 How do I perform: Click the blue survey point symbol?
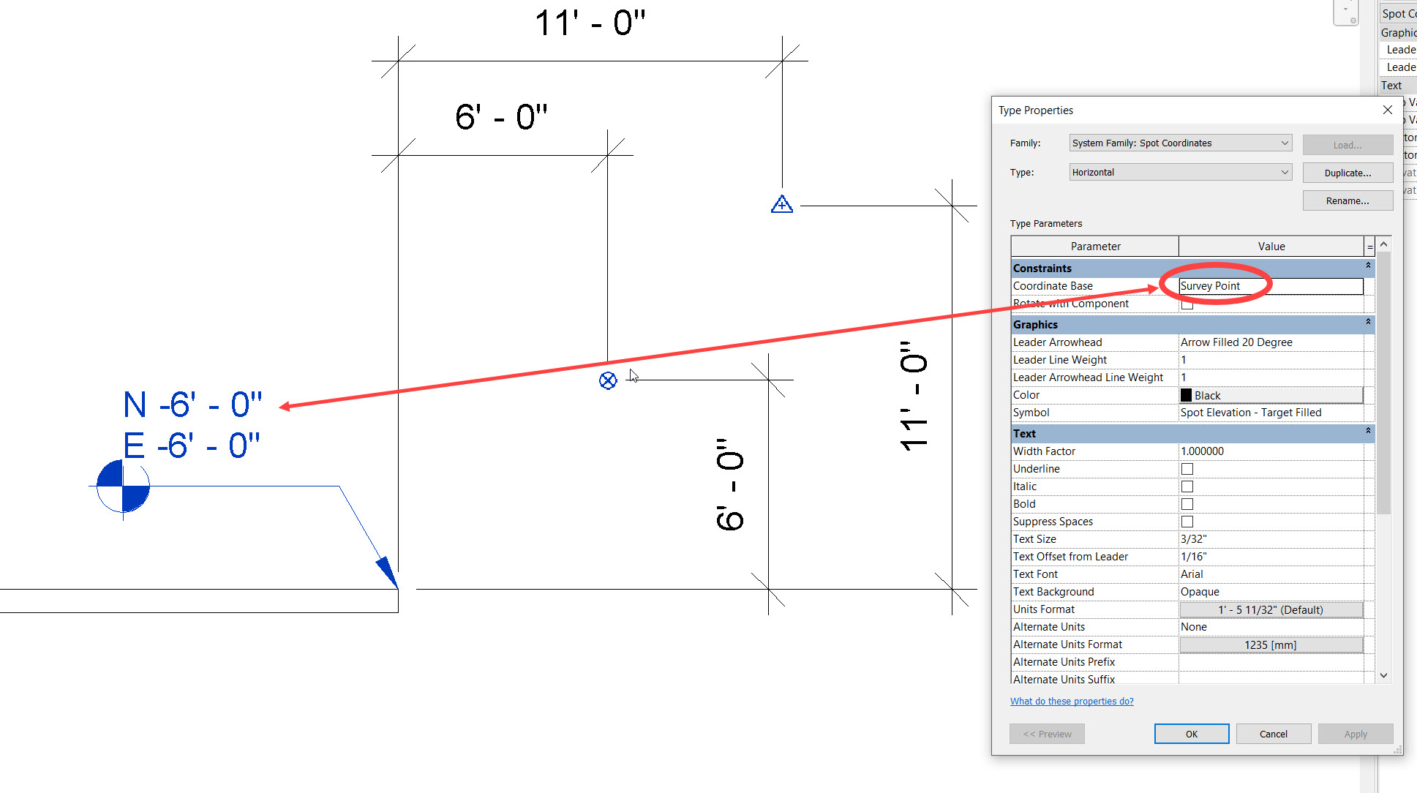121,486
